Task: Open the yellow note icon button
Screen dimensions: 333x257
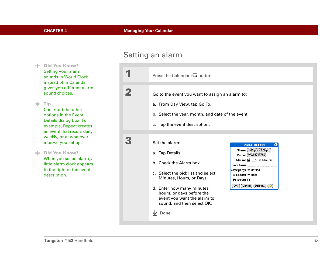Action: (270, 186)
